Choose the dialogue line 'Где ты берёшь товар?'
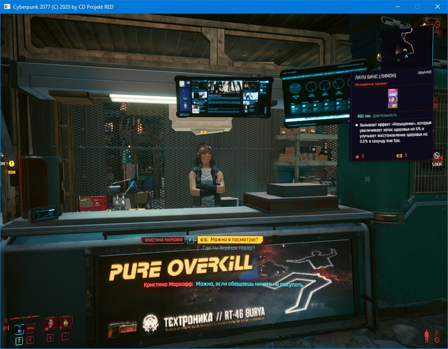This screenshot has width=448, height=349. coord(228,248)
